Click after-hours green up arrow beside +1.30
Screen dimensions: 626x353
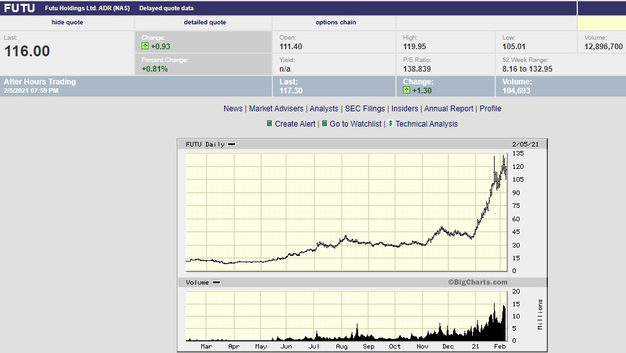407,91
